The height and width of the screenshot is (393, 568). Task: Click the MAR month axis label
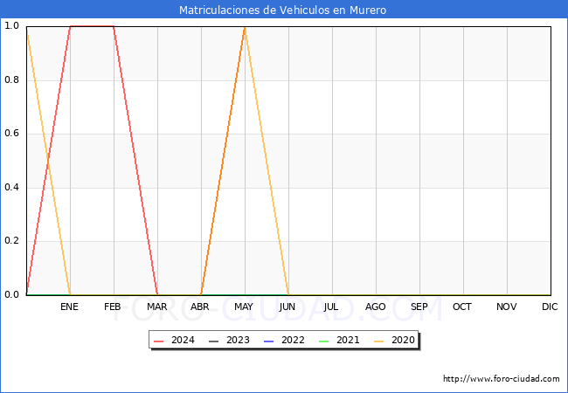(x=156, y=307)
